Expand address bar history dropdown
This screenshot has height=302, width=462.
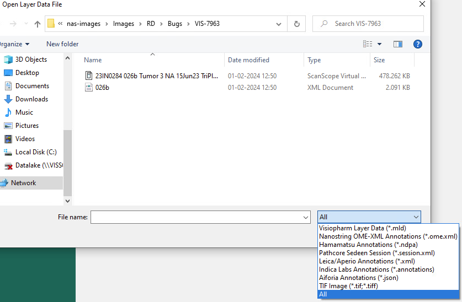(x=278, y=24)
